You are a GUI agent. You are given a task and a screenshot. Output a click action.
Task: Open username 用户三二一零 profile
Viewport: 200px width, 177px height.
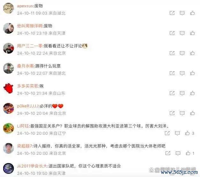point(30,46)
